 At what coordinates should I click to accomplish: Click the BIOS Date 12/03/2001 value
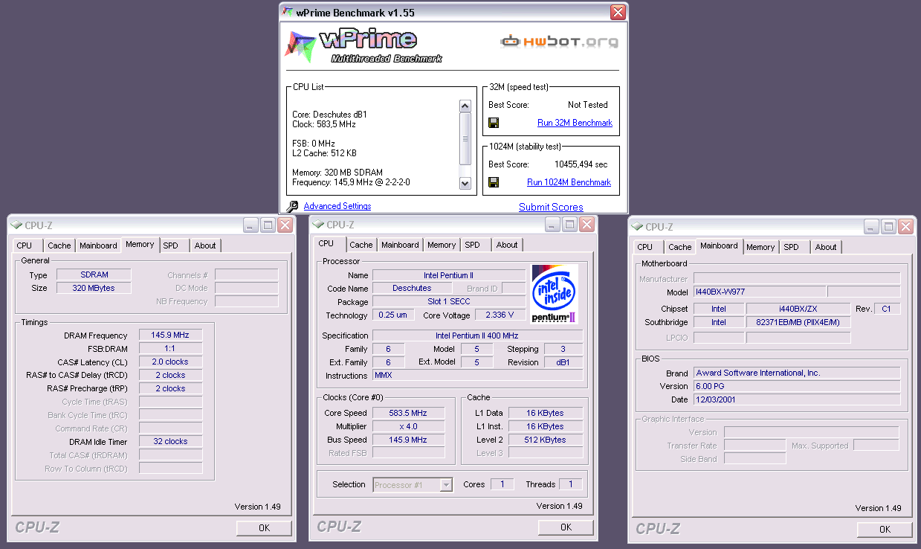coord(796,399)
